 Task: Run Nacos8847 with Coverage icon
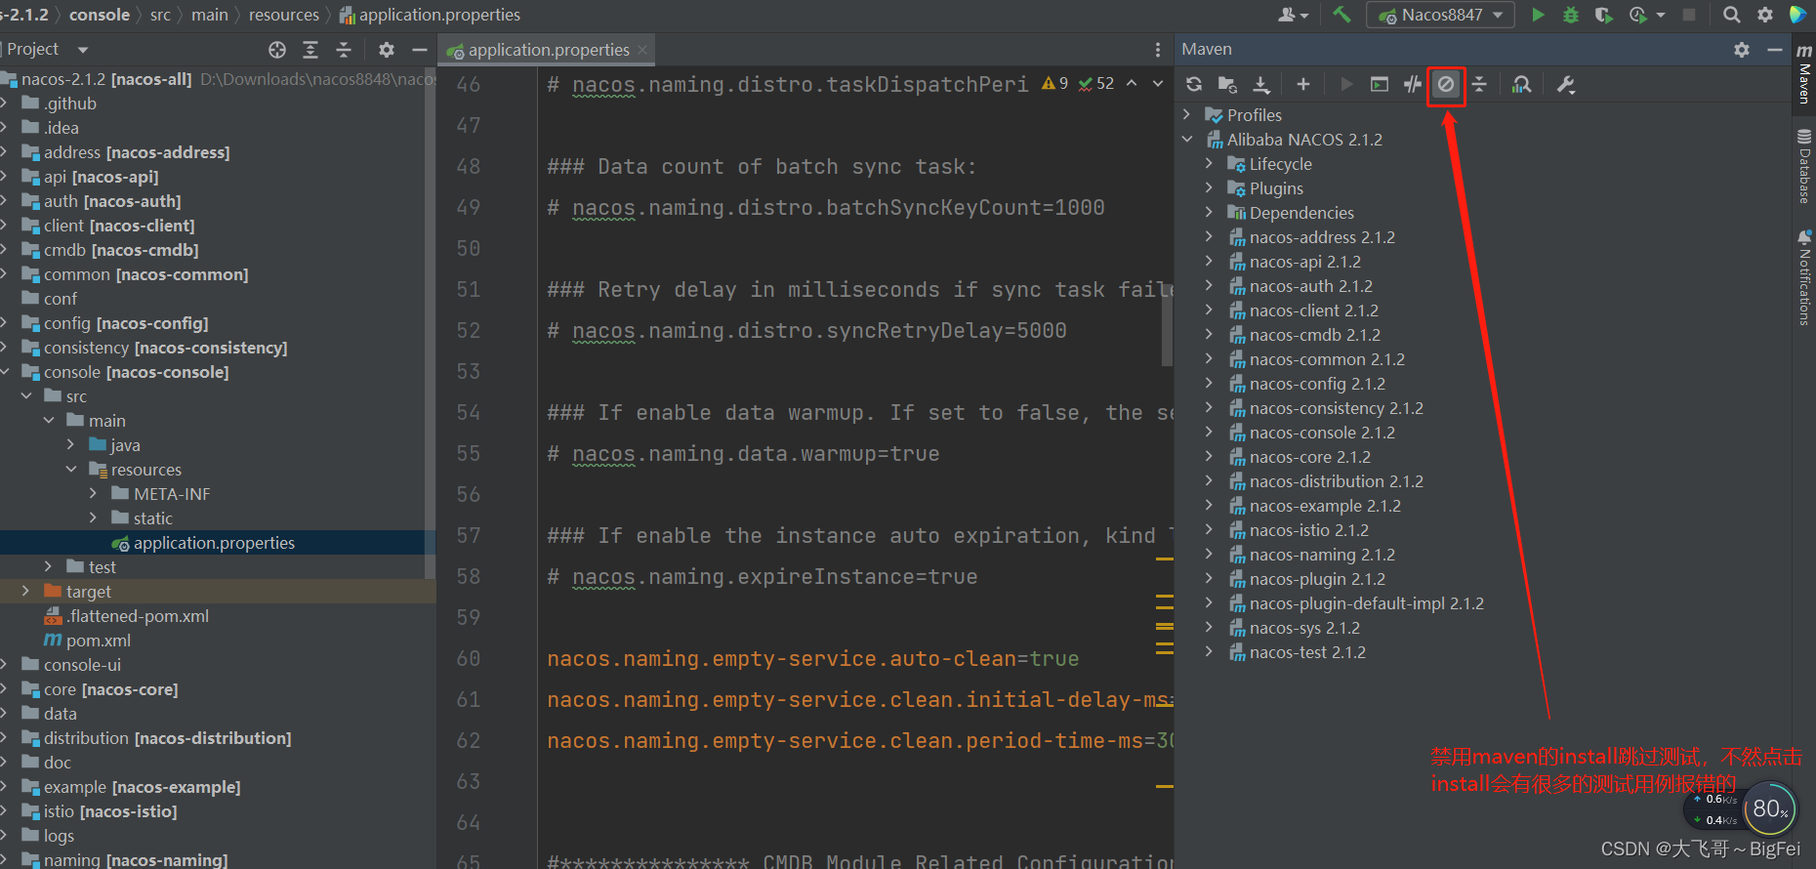[x=1603, y=15]
